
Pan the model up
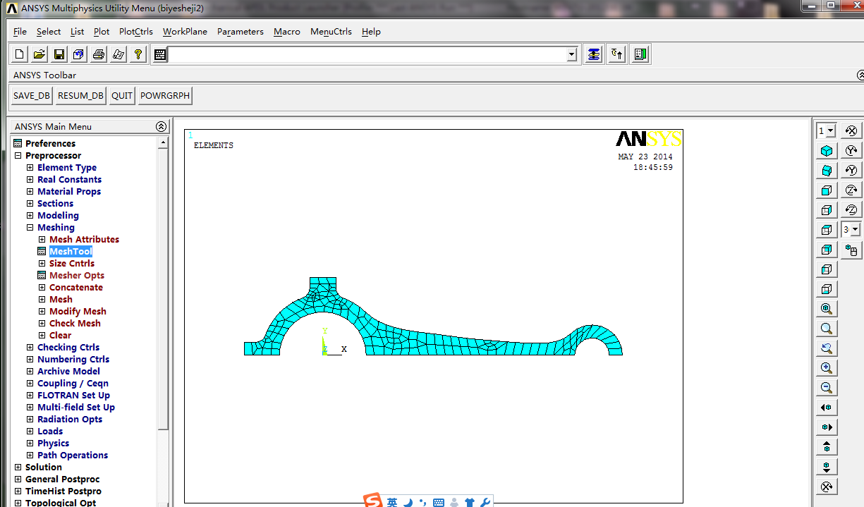point(827,447)
